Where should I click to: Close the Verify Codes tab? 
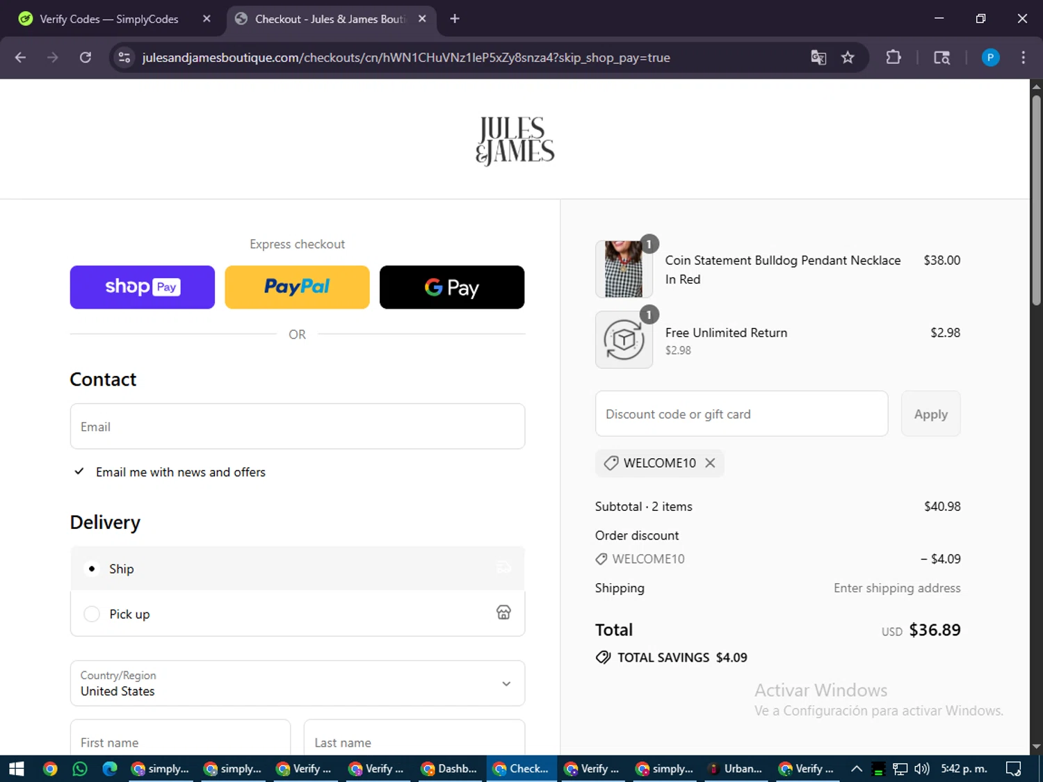(x=207, y=19)
